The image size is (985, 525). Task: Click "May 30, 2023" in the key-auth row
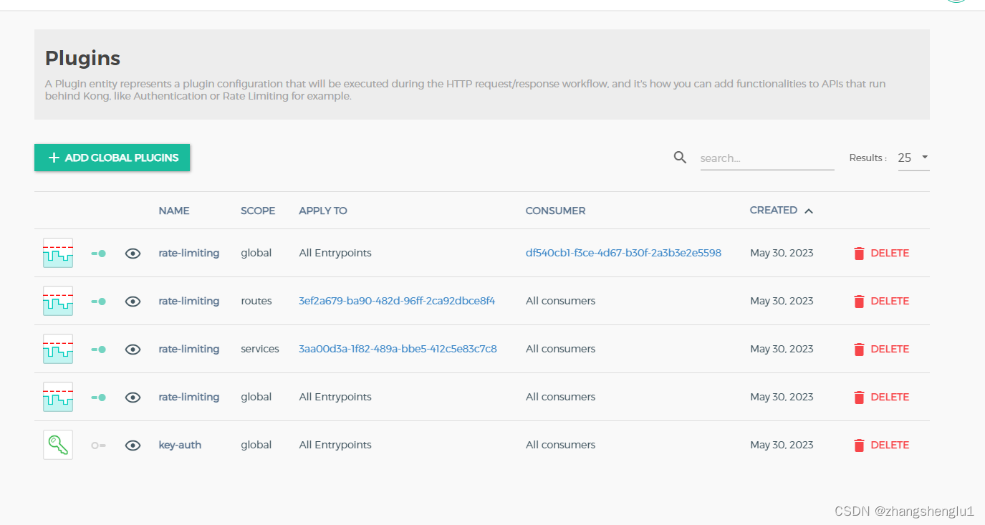click(782, 445)
